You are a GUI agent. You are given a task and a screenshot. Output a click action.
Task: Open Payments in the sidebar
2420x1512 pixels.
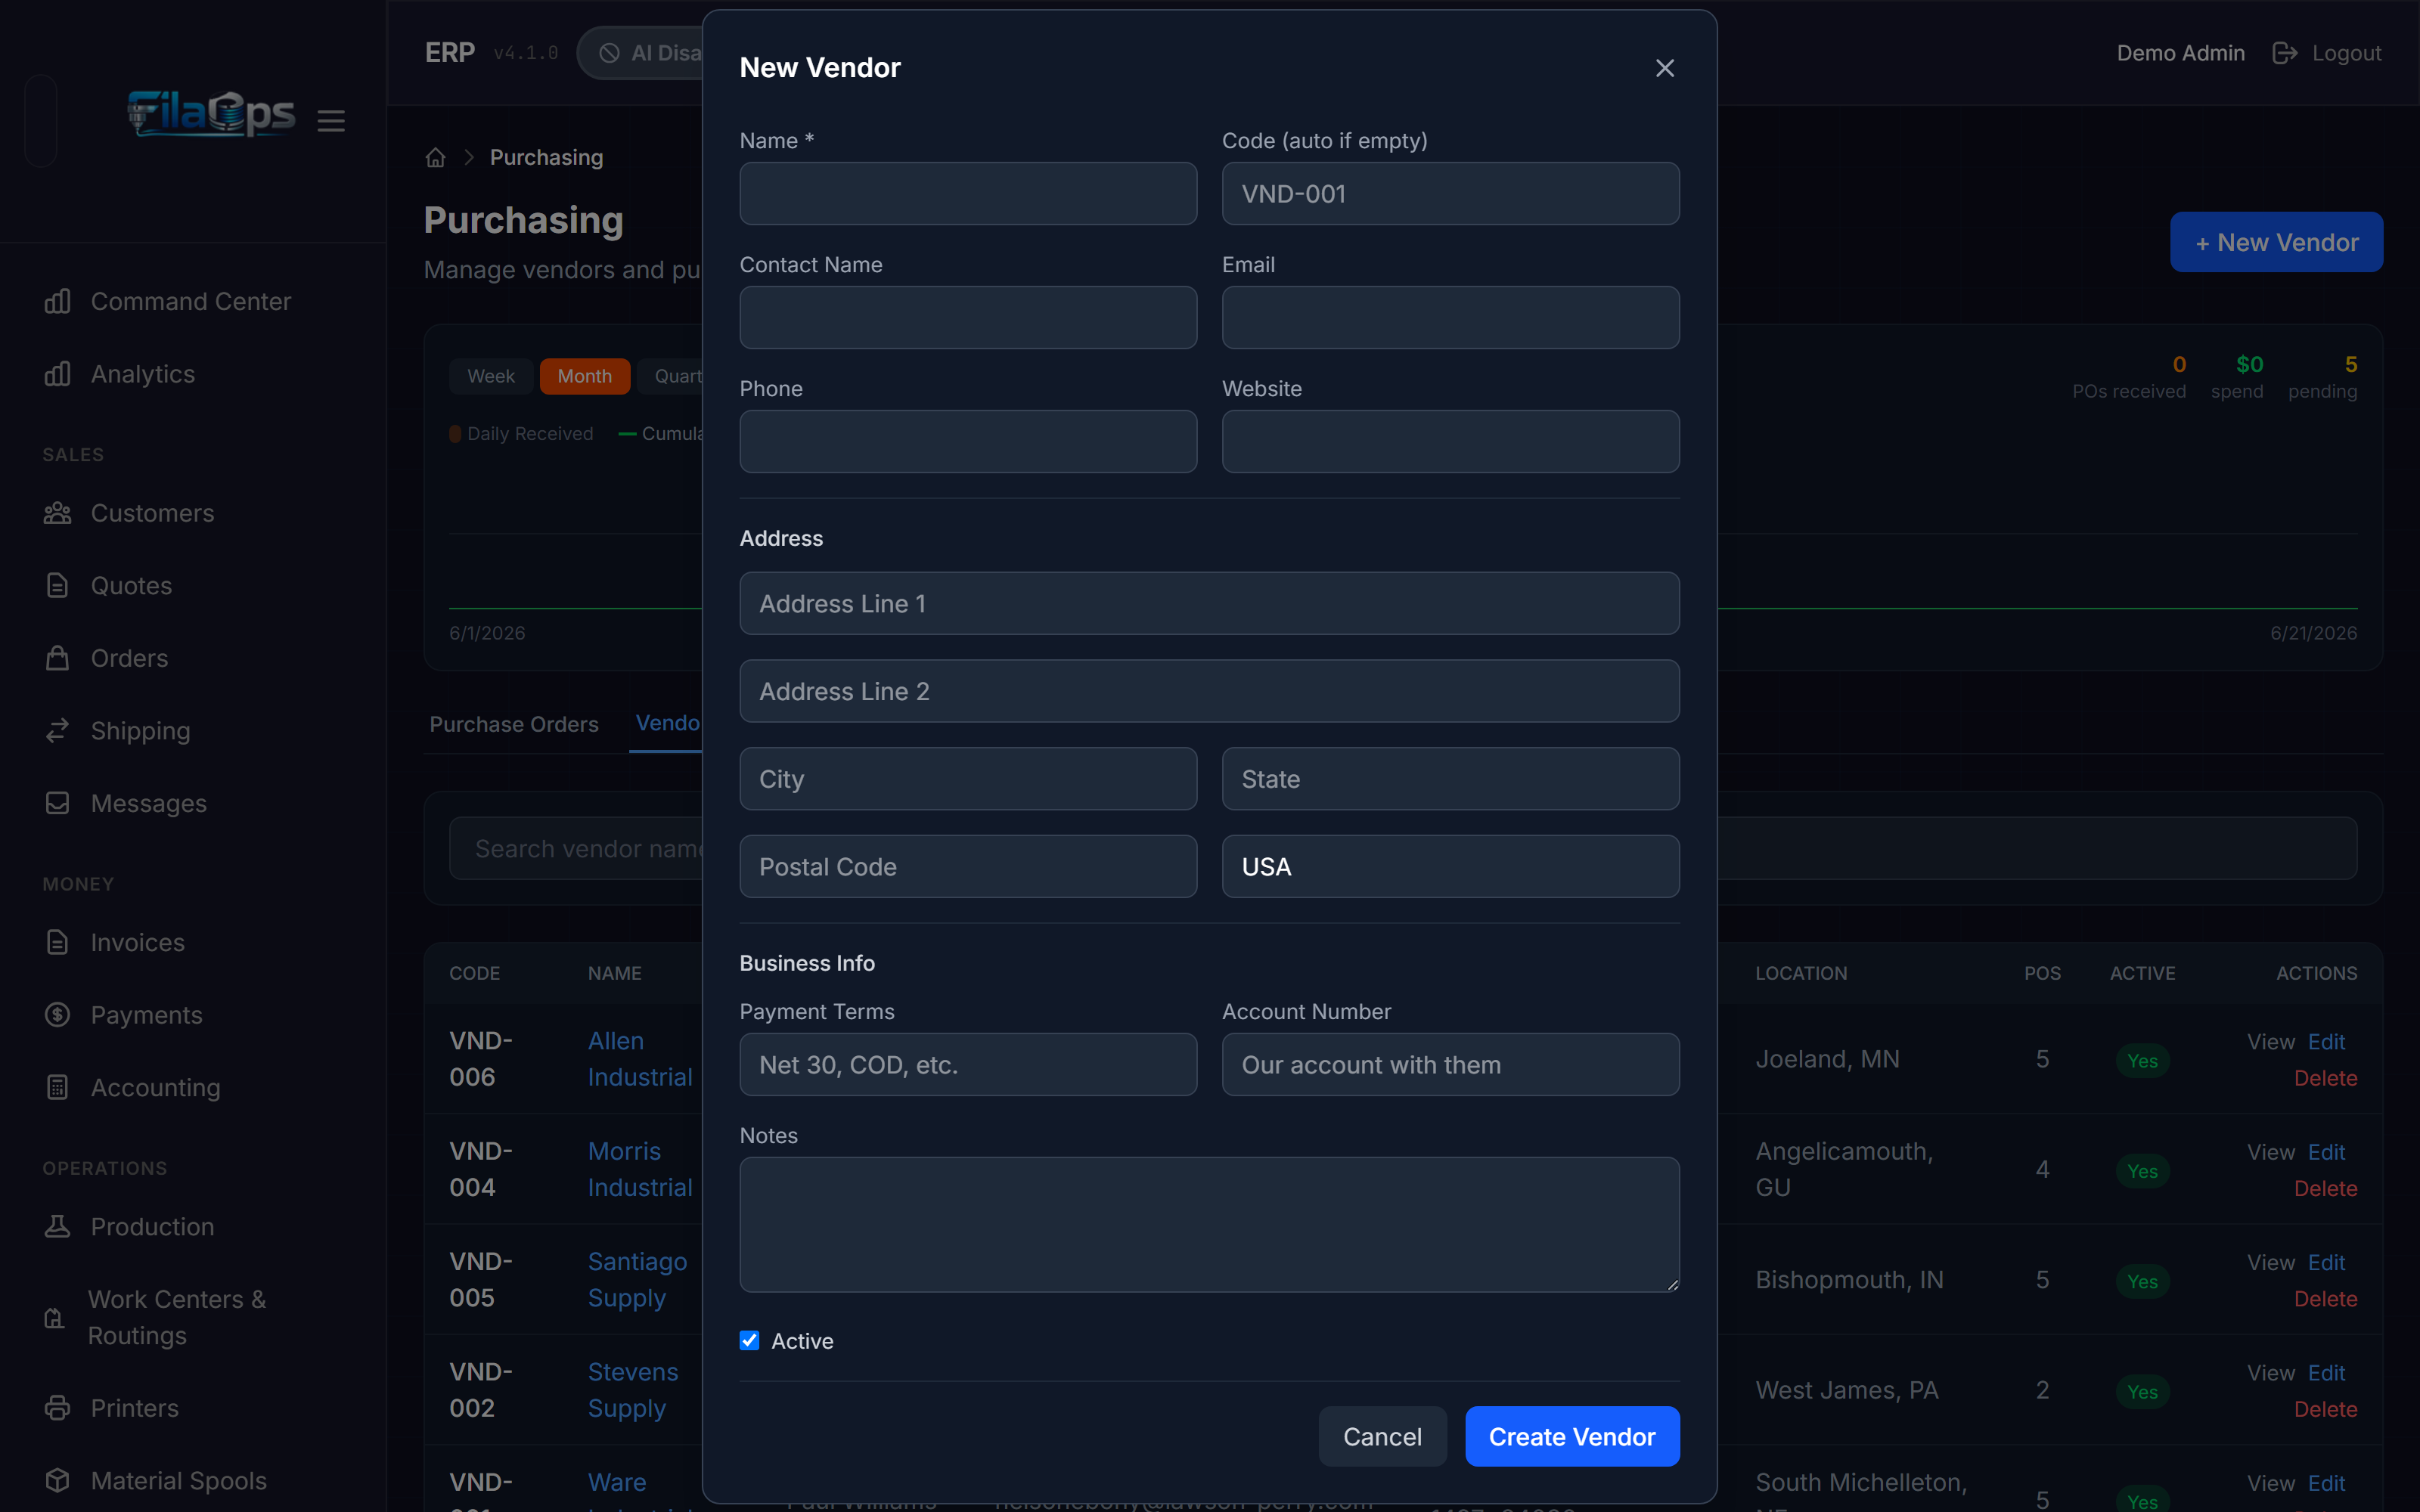pyautogui.click(x=124, y=1015)
